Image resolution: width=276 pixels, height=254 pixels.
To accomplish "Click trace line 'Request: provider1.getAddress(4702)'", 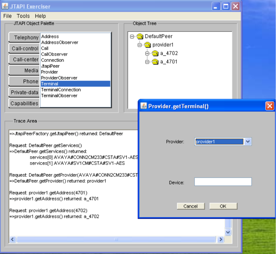I will point(48,211).
